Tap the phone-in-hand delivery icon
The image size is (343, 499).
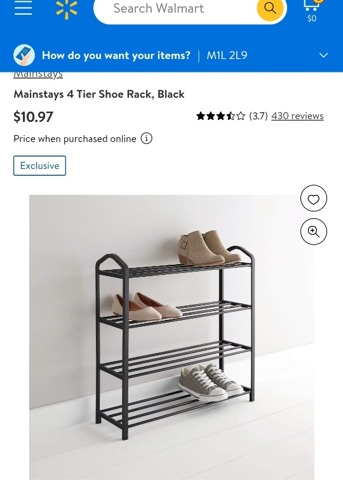click(x=24, y=55)
